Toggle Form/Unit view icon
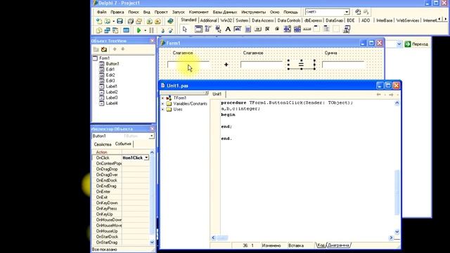Screen dimensions: 450x253 pos(115,30)
